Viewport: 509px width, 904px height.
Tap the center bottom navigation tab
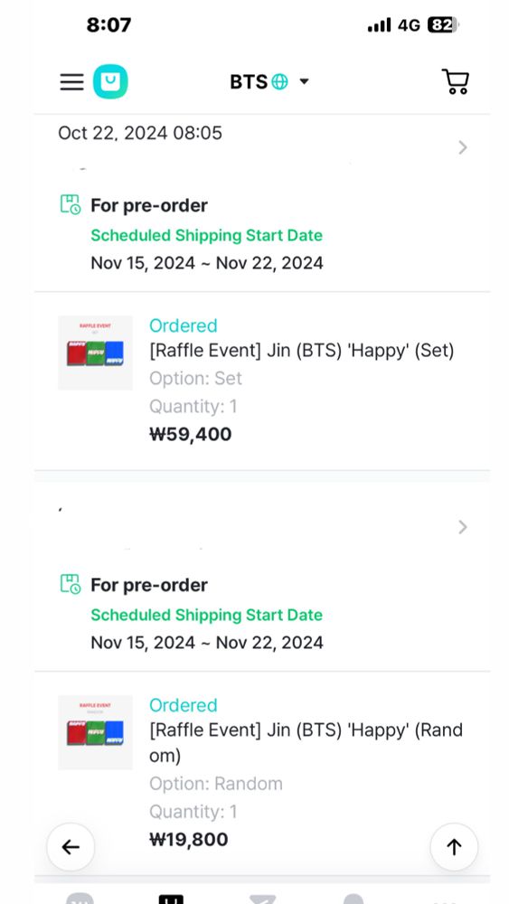coord(262,899)
